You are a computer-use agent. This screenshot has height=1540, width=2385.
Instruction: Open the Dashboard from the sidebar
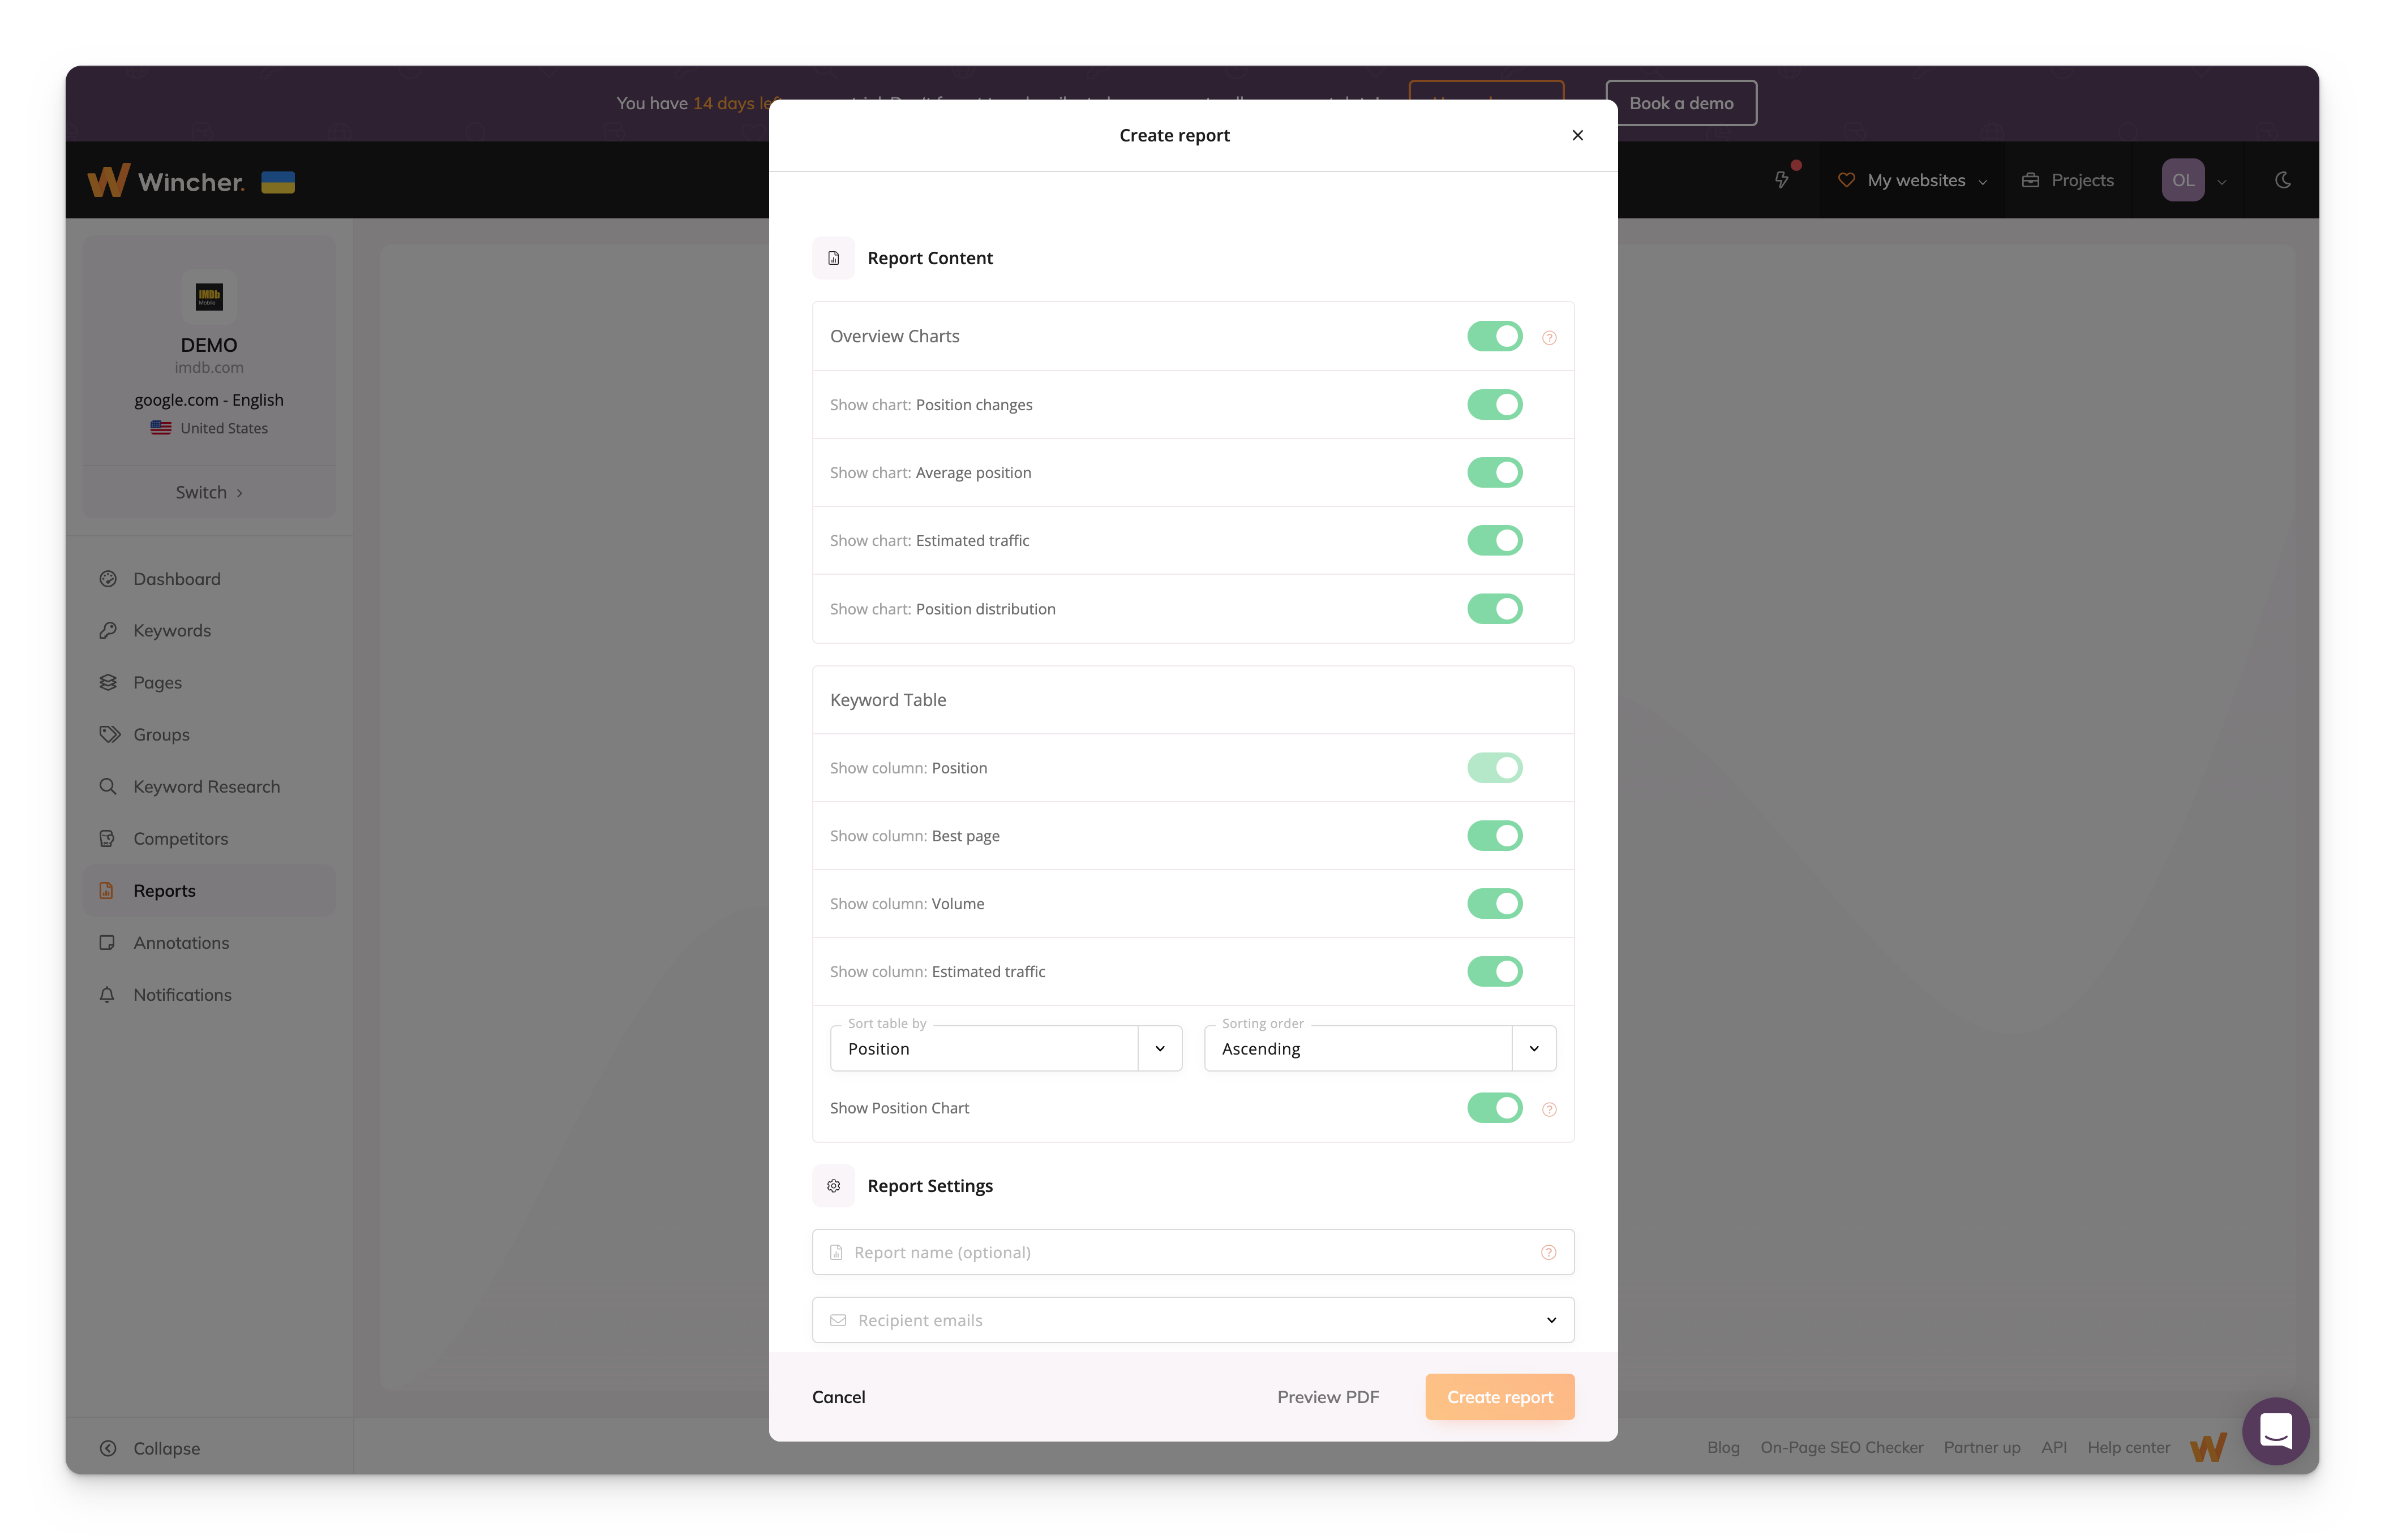tap(176, 578)
